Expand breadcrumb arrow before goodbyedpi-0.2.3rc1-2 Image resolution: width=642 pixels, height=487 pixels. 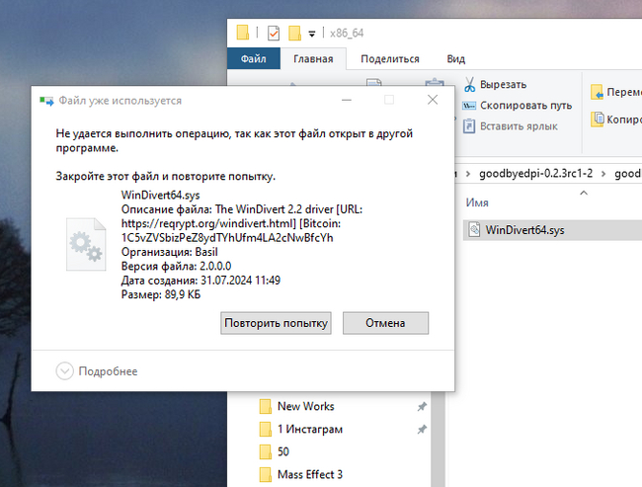click(x=468, y=174)
